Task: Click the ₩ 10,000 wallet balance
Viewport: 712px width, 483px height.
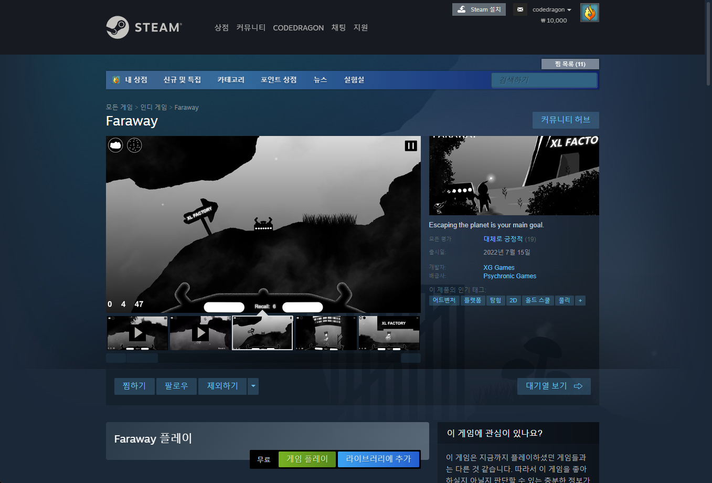Action: (x=554, y=20)
